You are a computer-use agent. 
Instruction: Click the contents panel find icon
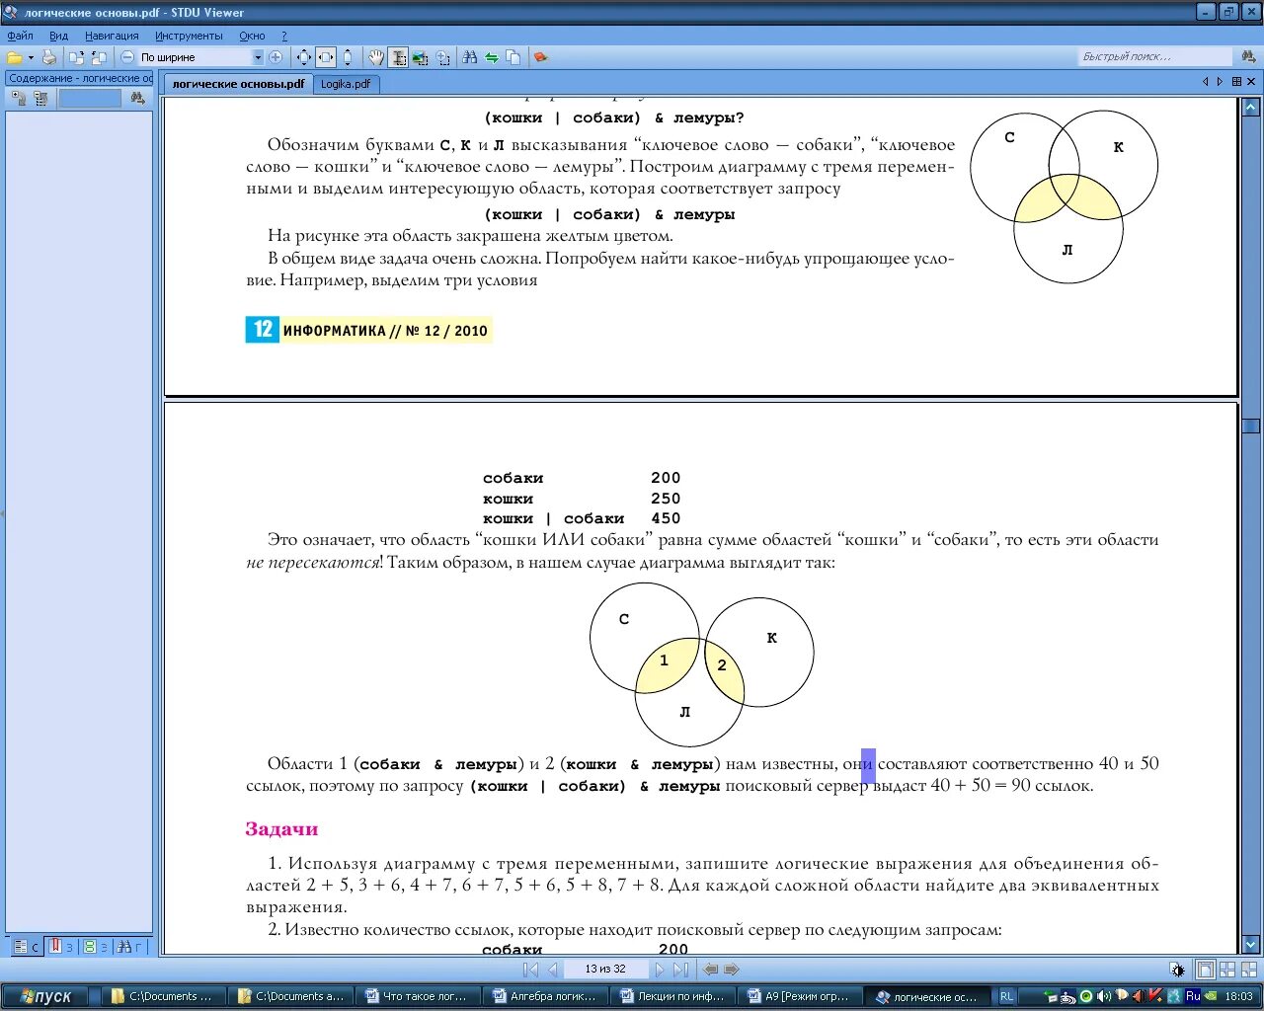point(137,98)
